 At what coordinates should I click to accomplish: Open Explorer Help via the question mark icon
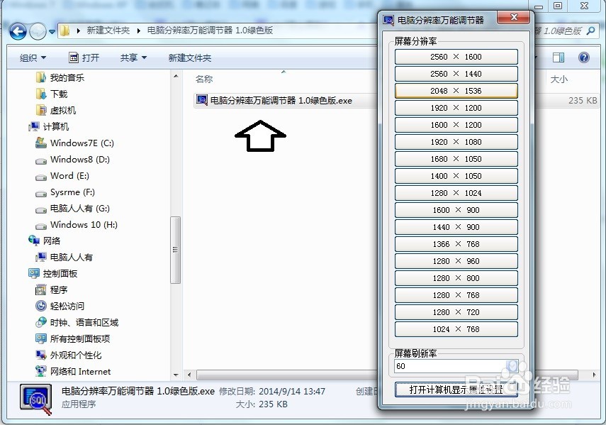tap(584, 57)
